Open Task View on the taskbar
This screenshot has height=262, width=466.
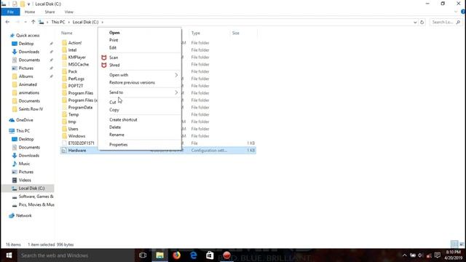[143, 255]
